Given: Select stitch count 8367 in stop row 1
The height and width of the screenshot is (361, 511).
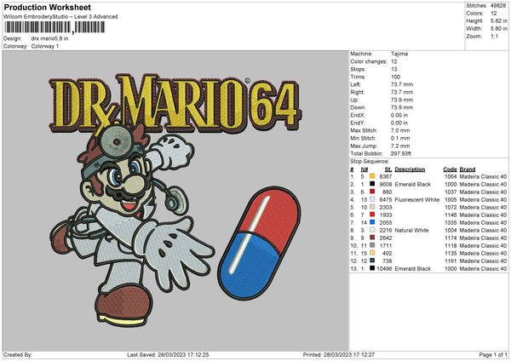Looking at the screenshot, I should (386, 176).
